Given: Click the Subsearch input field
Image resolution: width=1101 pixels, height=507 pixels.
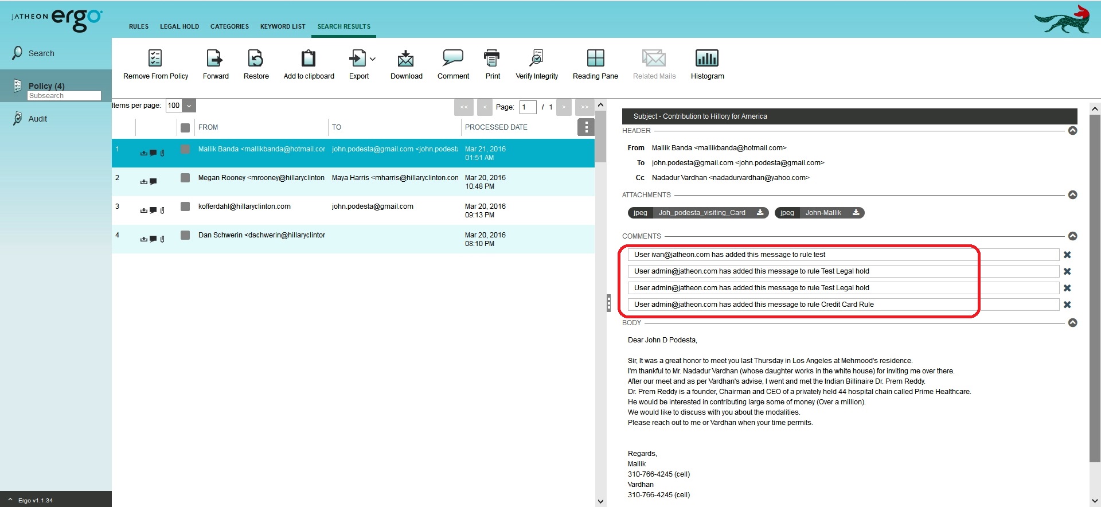Looking at the screenshot, I should pyautogui.click(x=64, y=96).
